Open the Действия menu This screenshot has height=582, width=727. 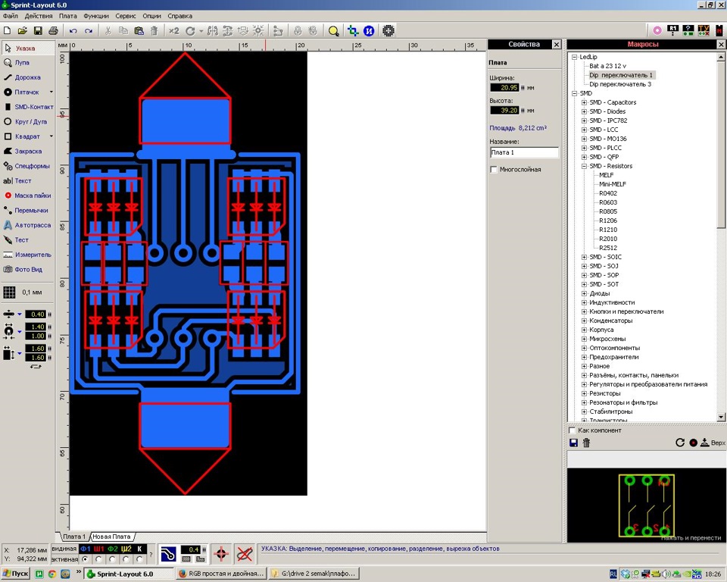coord(39,16)
